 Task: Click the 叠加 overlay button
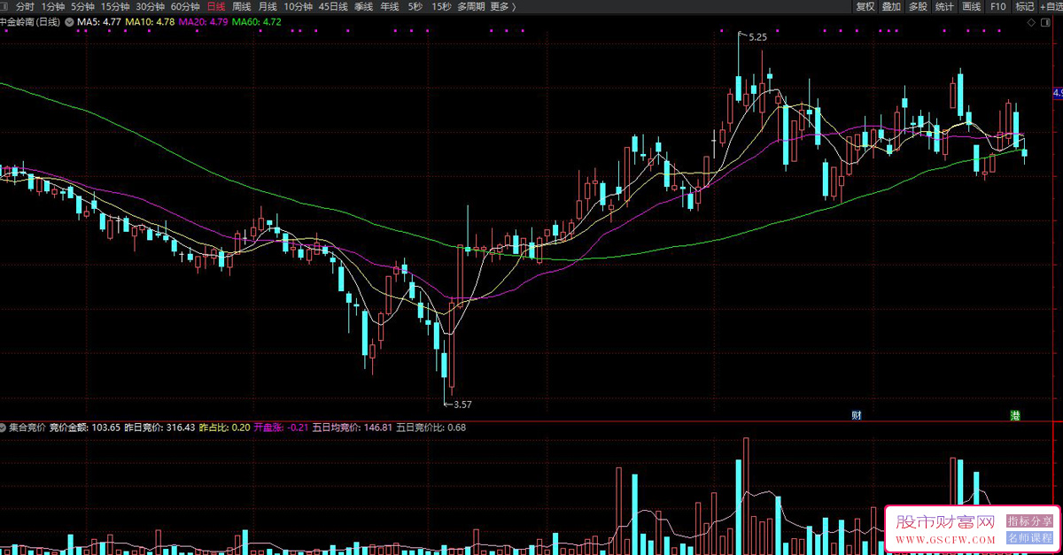(x=892, y=6)
